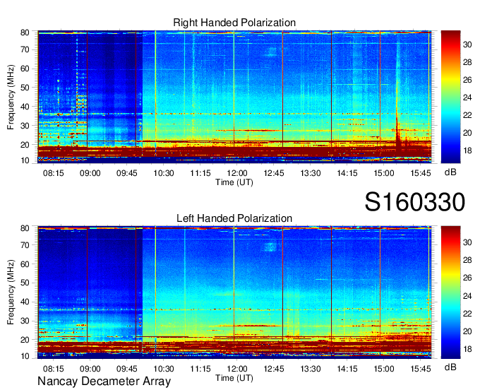
Task: Click "10" frequency tick on Left Handed plot
Action: pyautogui.click(x=25, y=356)
